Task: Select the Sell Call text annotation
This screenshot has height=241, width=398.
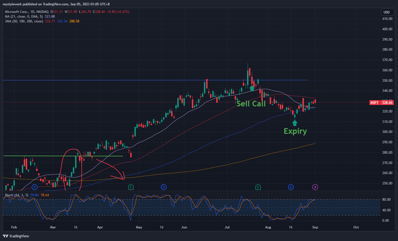Action: click(x=251, y=104)
